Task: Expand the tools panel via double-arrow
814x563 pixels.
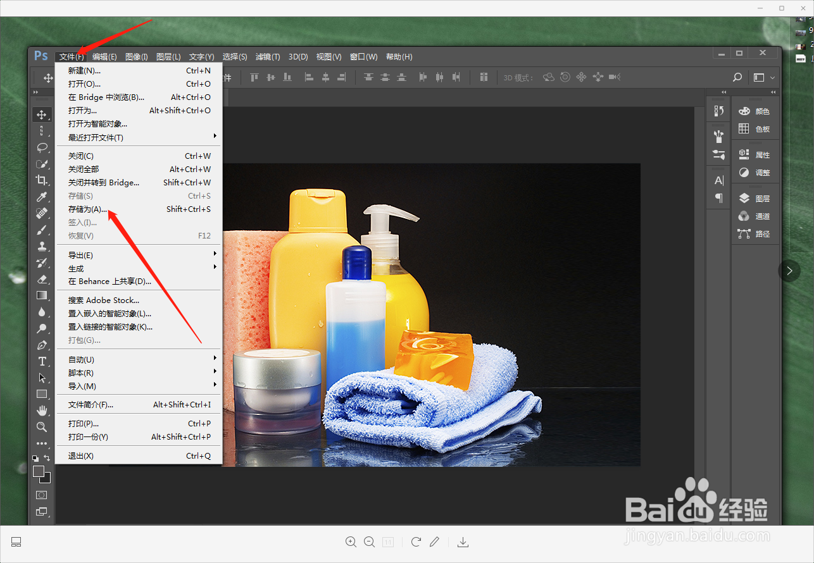Action: point(35,92)
